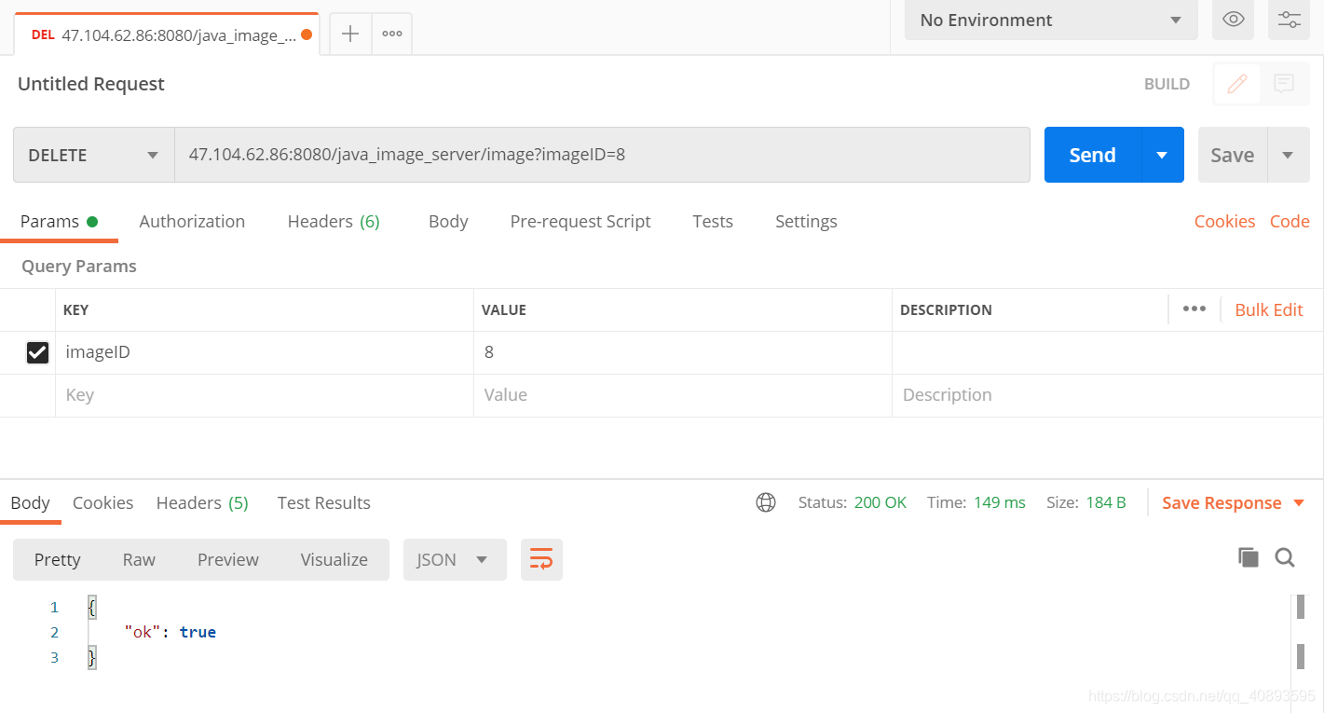The image size is (1324, 713).
Task: Open a new request tab with plus icon
Action: (350, 34)
